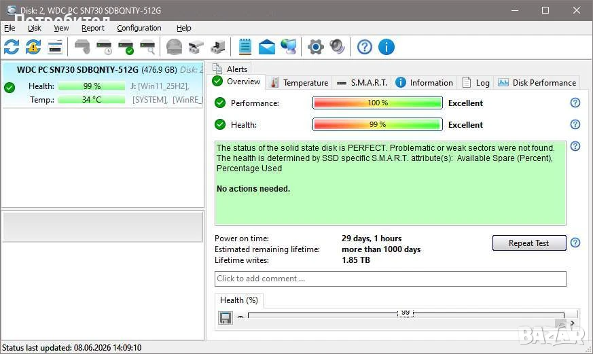
Task: Click the disk with boxes icon
Action: coord(196,47)
